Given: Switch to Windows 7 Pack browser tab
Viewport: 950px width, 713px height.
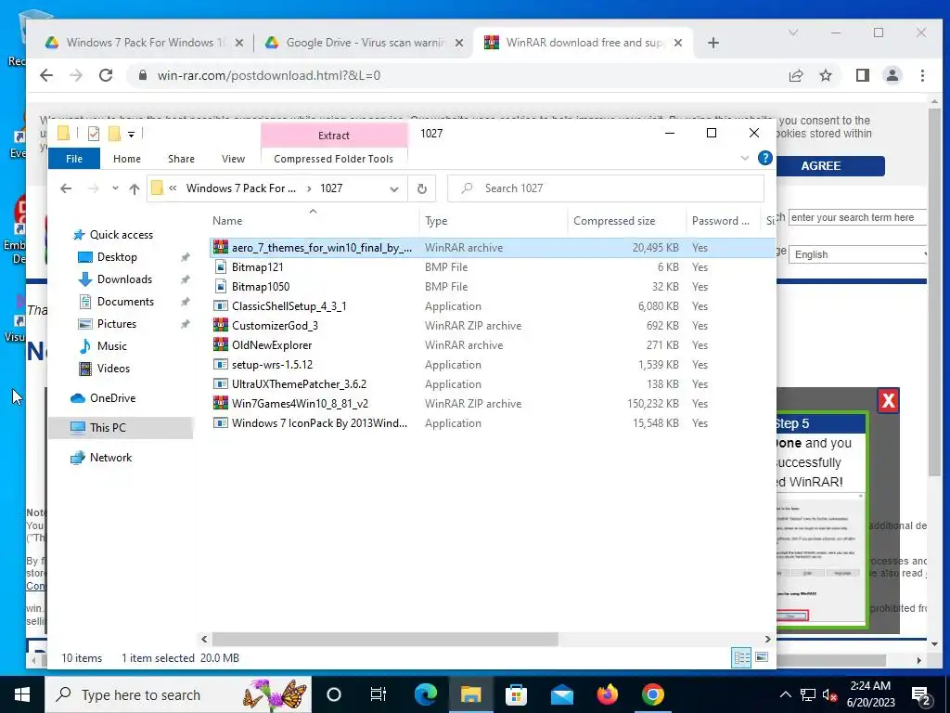Looking at the screenshot, I should [x=146, y=43].
